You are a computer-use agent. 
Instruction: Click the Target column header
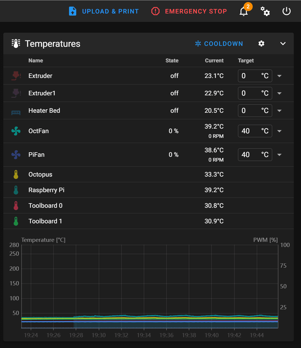pyautogui.click(x=246, y=61)
